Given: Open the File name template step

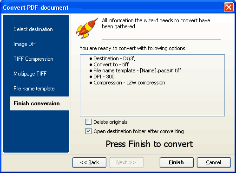Looking at the screenshot, I should pyautogui.click(x=34, y=89).
